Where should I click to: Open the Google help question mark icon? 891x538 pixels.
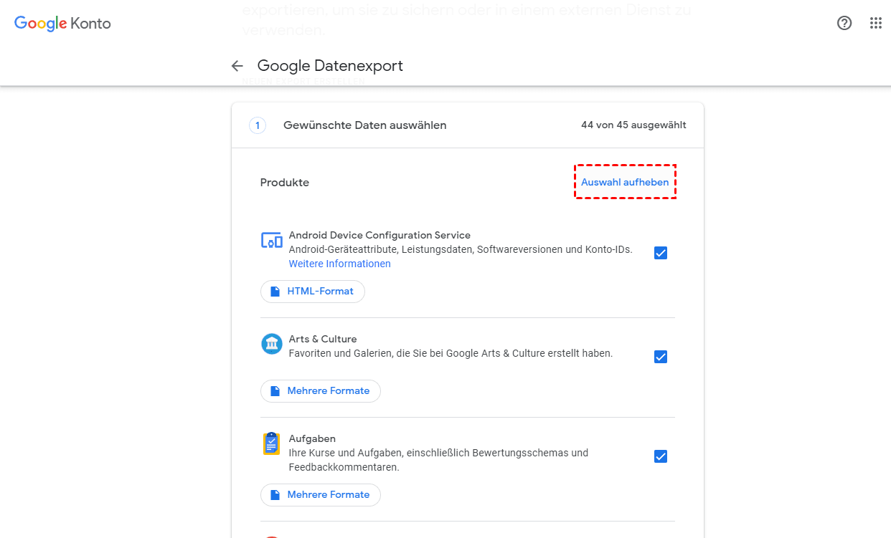click(x=844, y=23)
